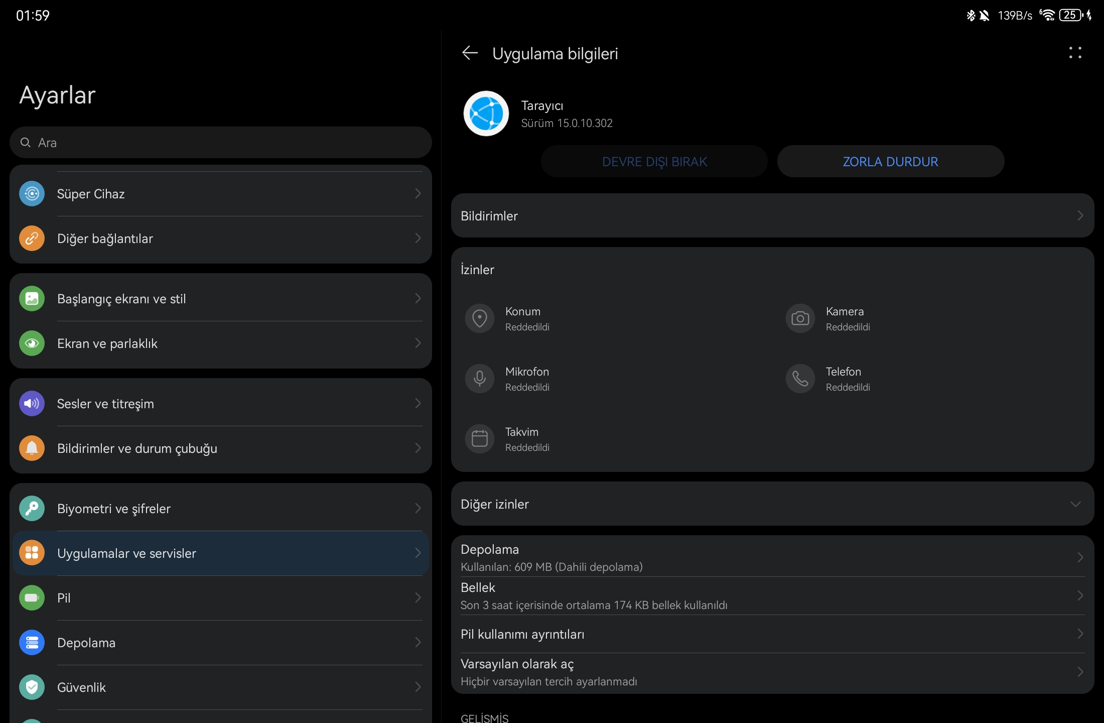Tap chevron on Güvenlik row
1104x723 pixels.
pos(418,687)
